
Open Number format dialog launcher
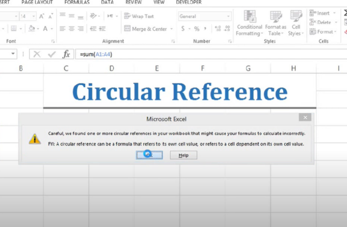tap(230, 41)
